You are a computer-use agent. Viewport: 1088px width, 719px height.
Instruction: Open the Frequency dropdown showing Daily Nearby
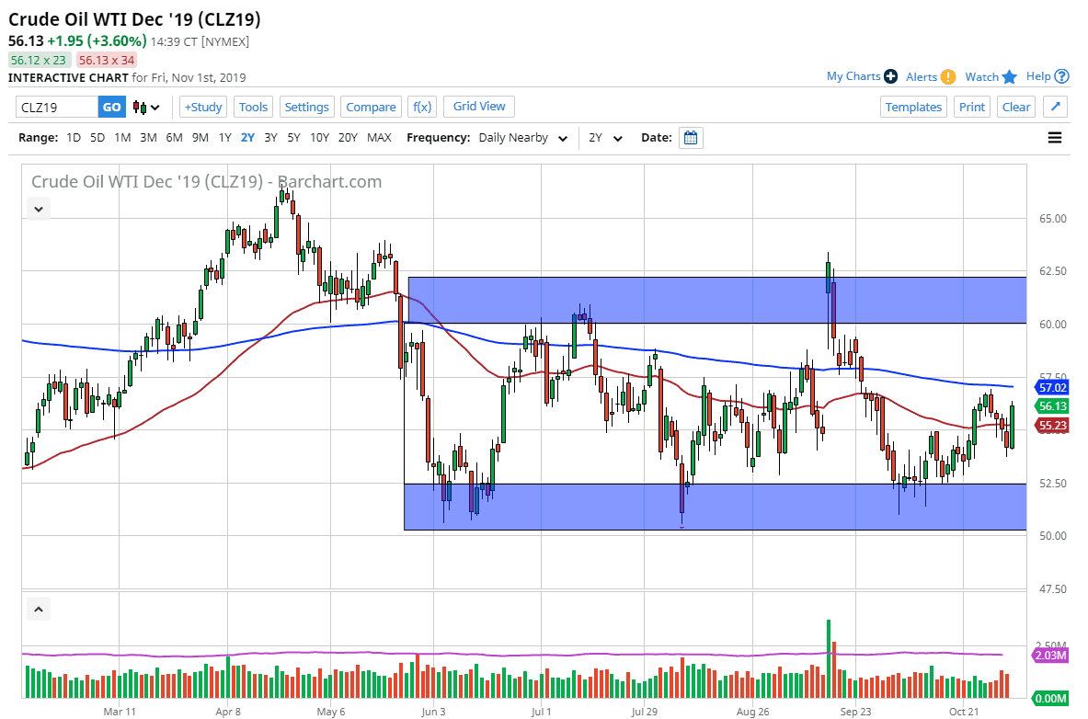521,137
